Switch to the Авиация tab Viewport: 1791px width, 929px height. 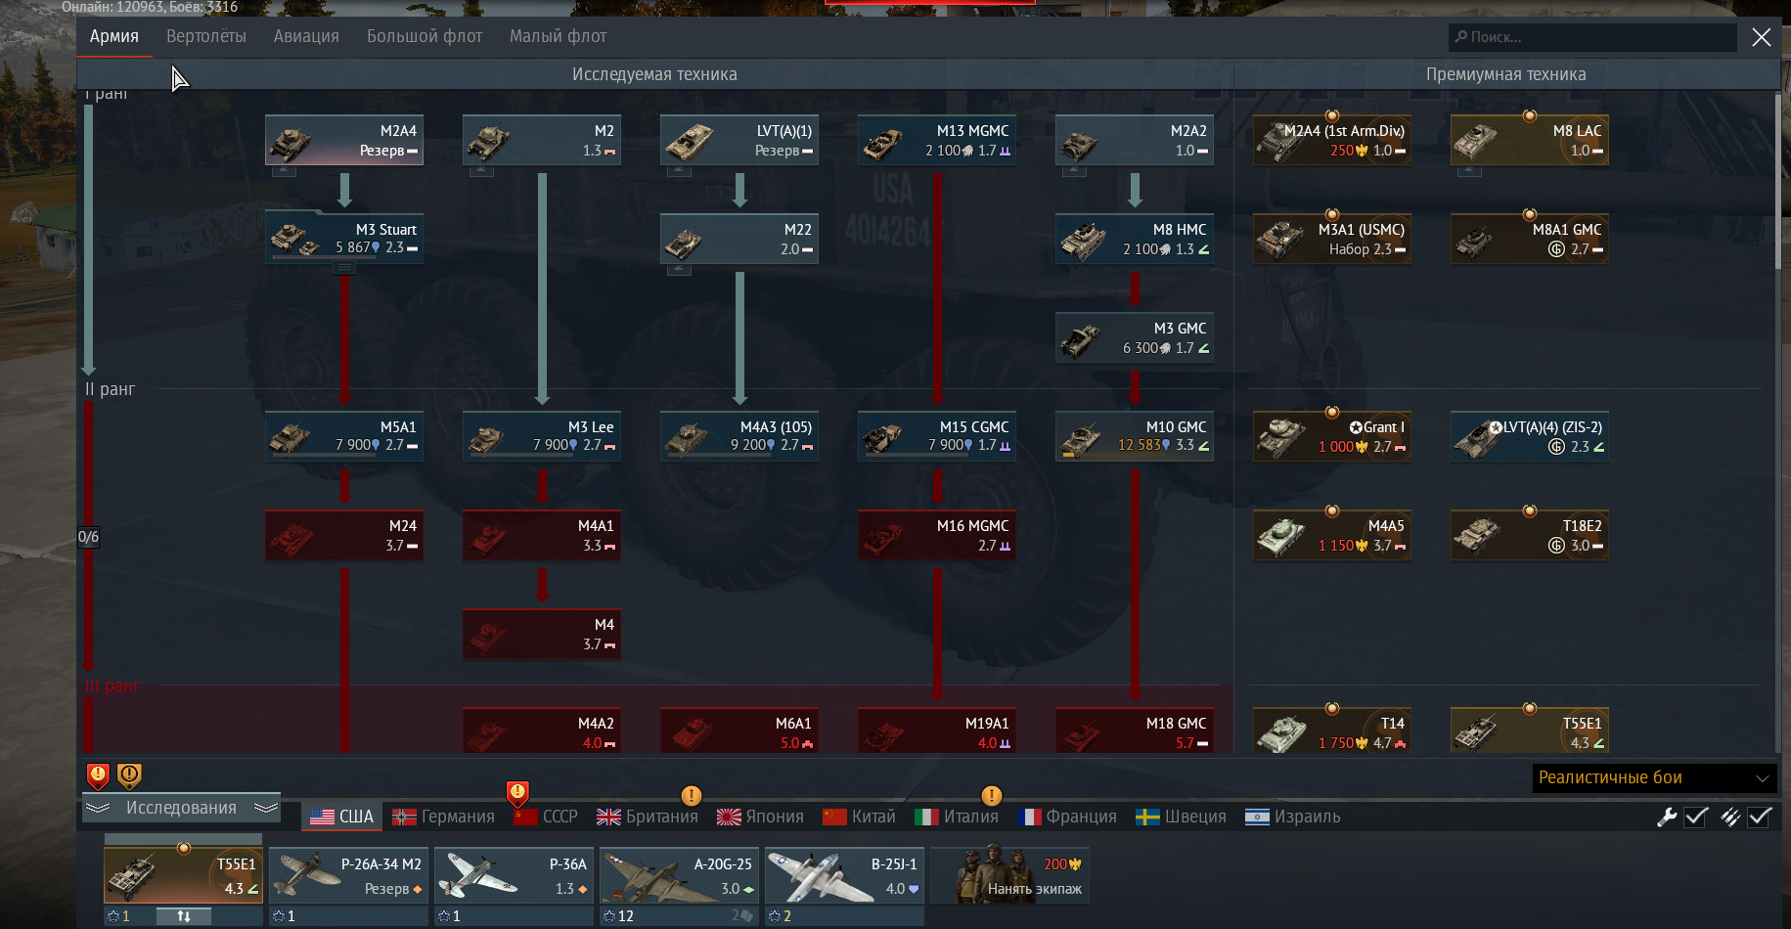pyautogui.click(x=306, y=36)
